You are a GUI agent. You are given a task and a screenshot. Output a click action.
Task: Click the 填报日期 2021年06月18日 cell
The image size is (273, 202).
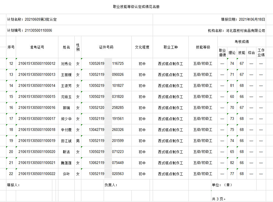(243, 20)
